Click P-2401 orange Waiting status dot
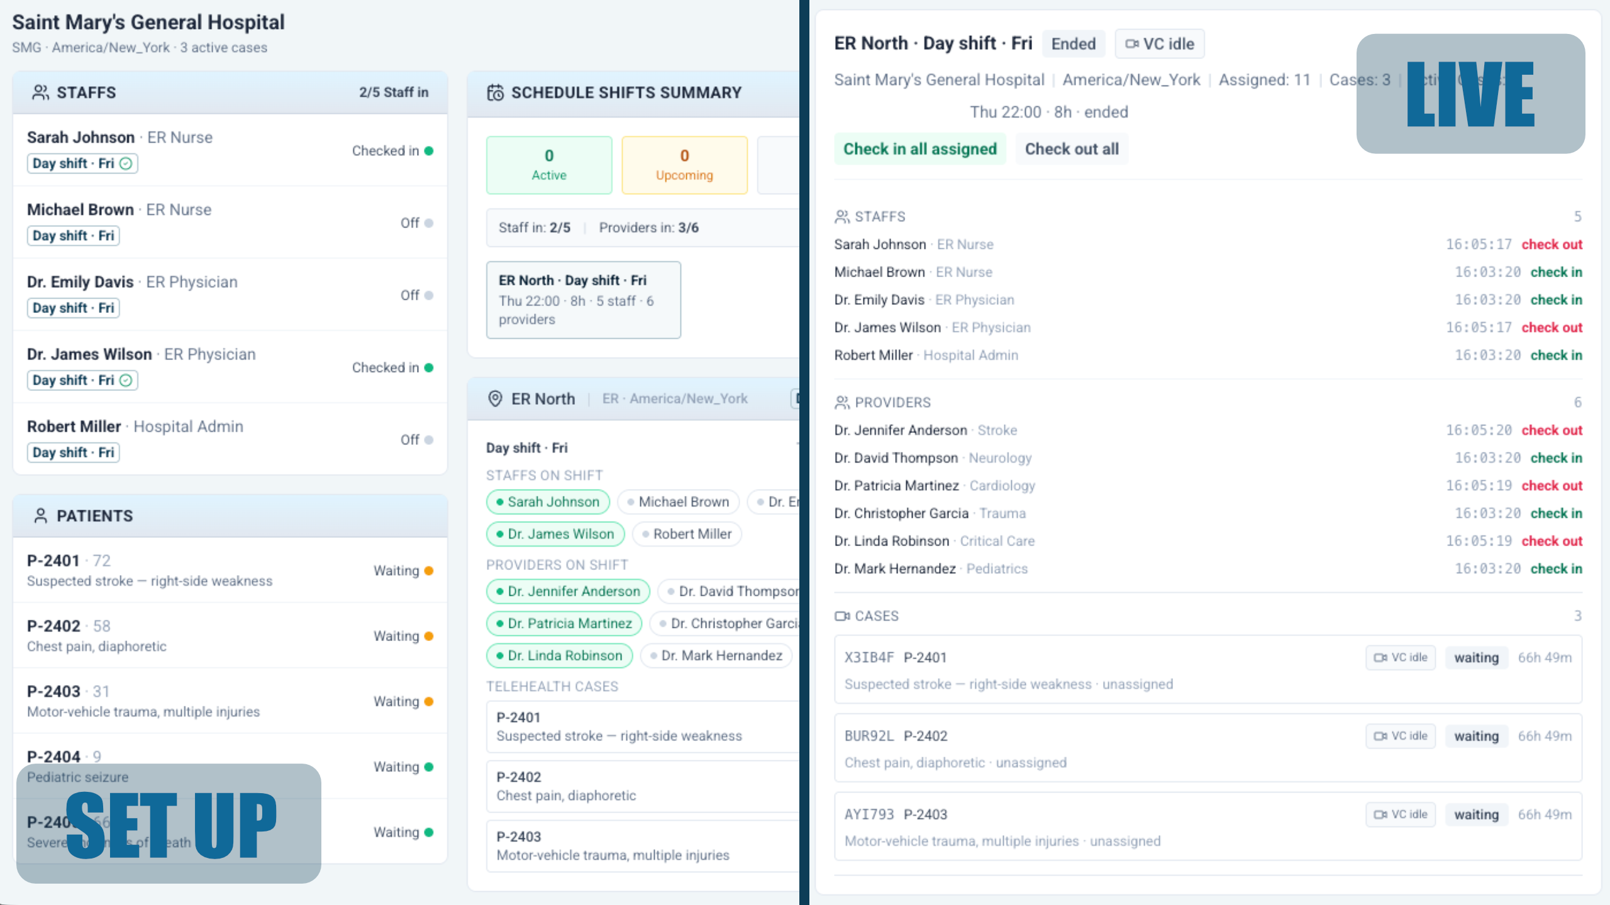The width and height of the screenshot is (1610, 905). coord(429,571)
